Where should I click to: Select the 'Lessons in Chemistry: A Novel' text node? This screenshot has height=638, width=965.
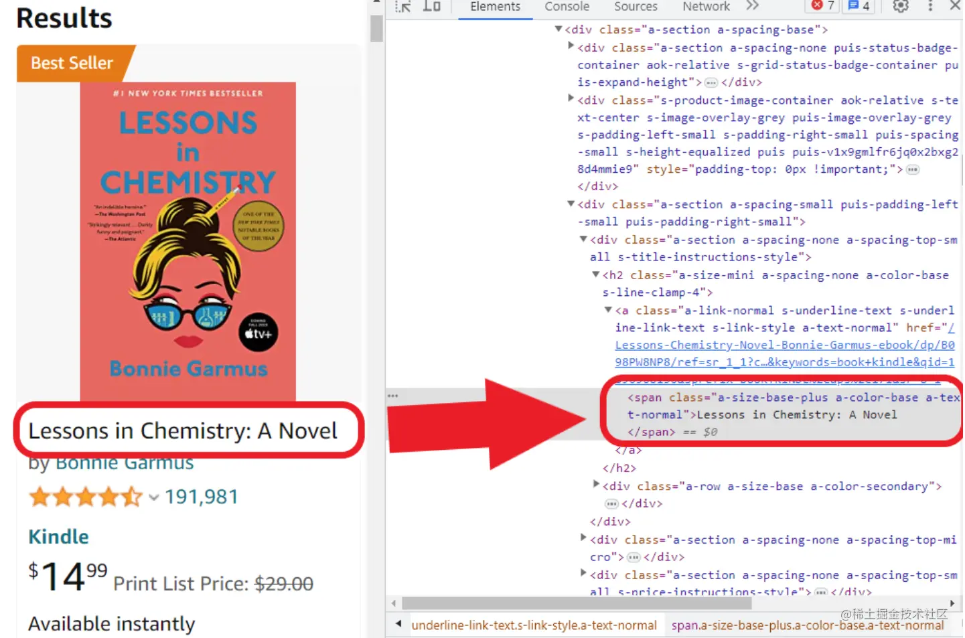click(x=797, y=415)
